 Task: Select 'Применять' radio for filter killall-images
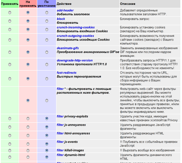coord(10,151)
